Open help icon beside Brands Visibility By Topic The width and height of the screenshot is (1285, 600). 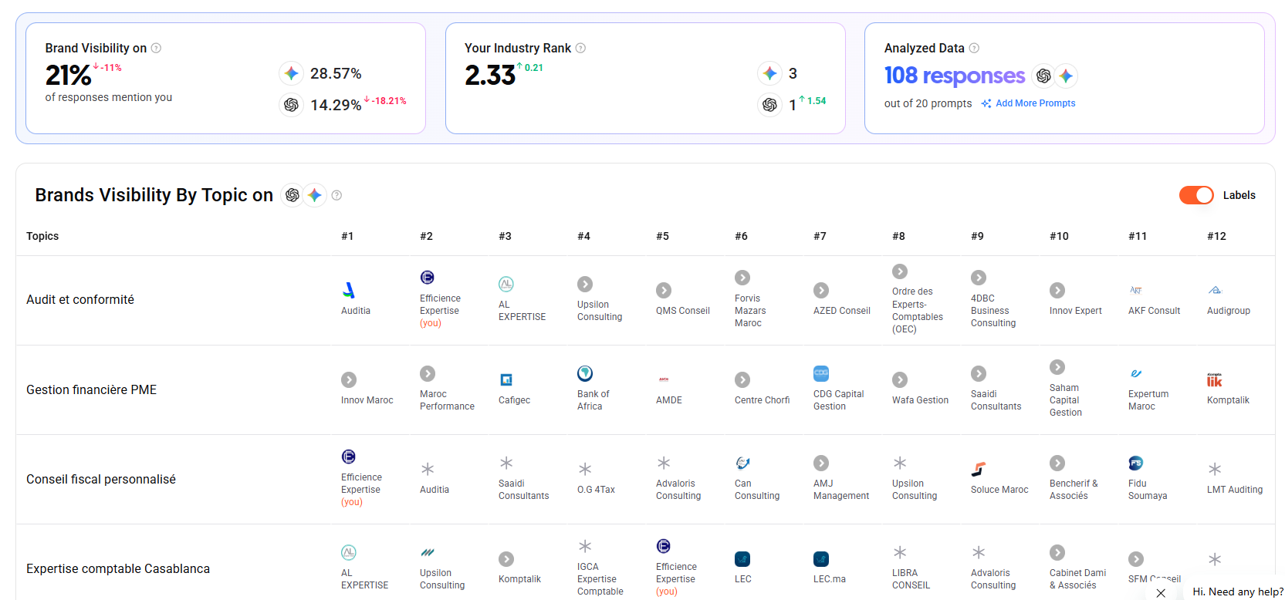click(x=336, y=195)
